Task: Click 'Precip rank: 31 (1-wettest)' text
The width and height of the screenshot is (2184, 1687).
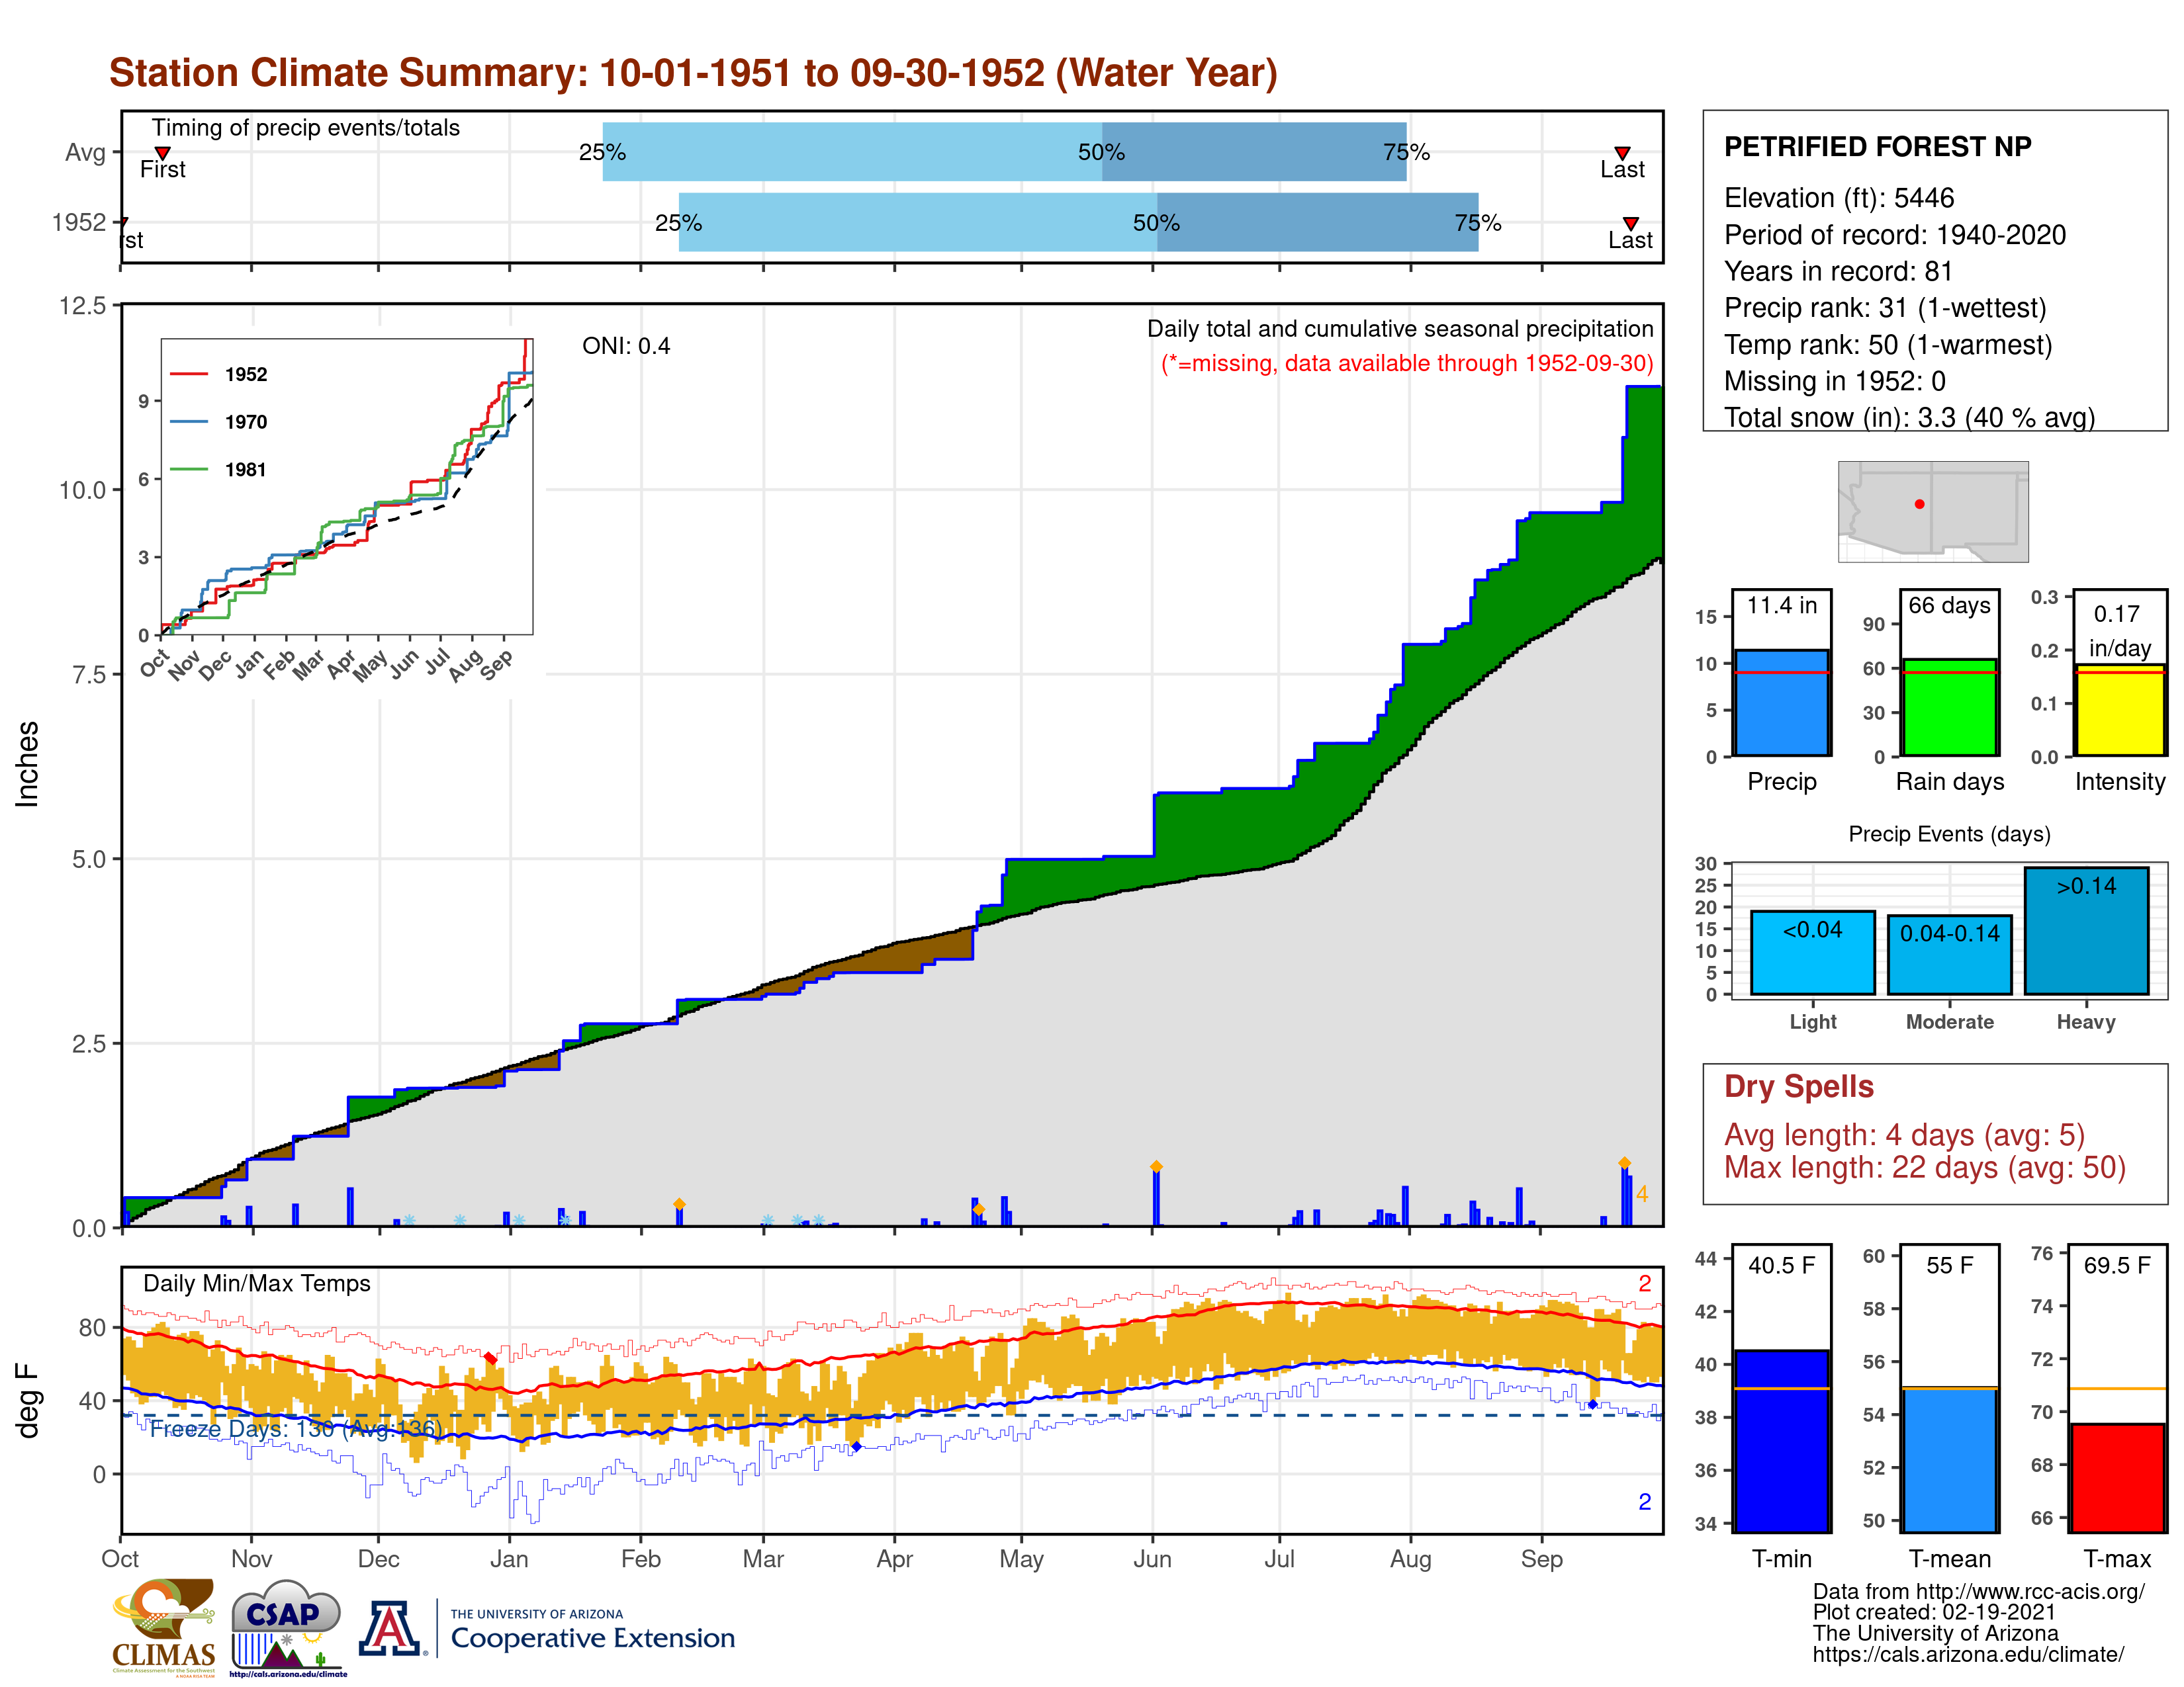Action: click(1885, 308)
